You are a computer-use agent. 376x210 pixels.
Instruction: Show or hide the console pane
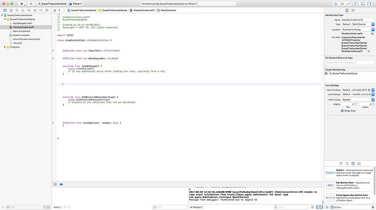pos(321,207)
